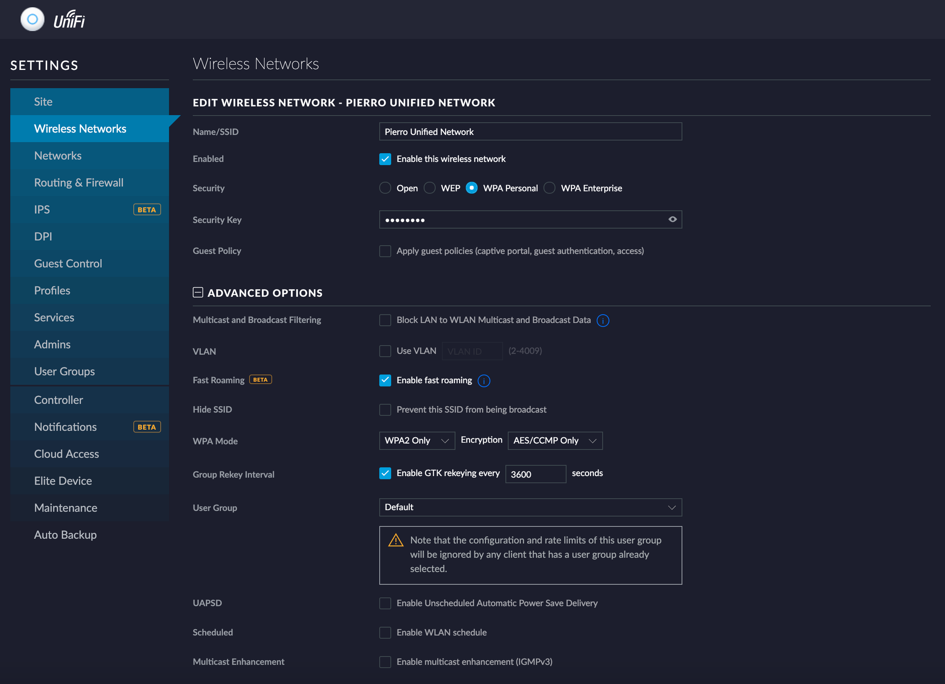
Task: Select the WPA Enterprise security option
Action: [x=550, y=188]
